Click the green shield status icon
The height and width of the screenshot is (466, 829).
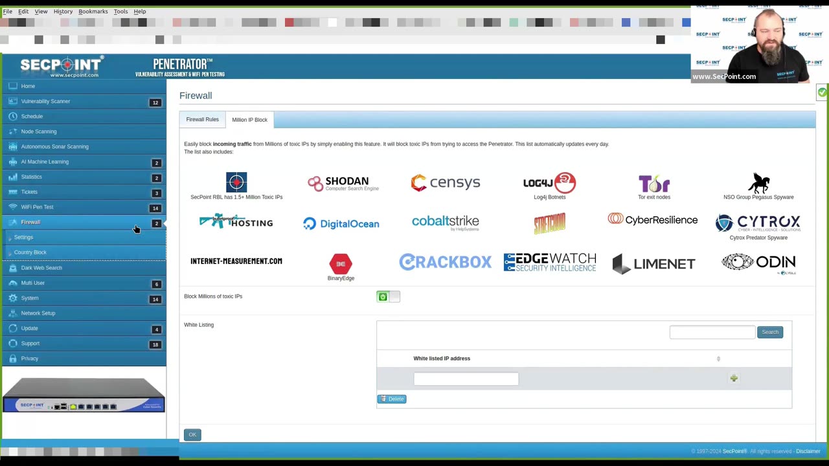coord(822,93)
